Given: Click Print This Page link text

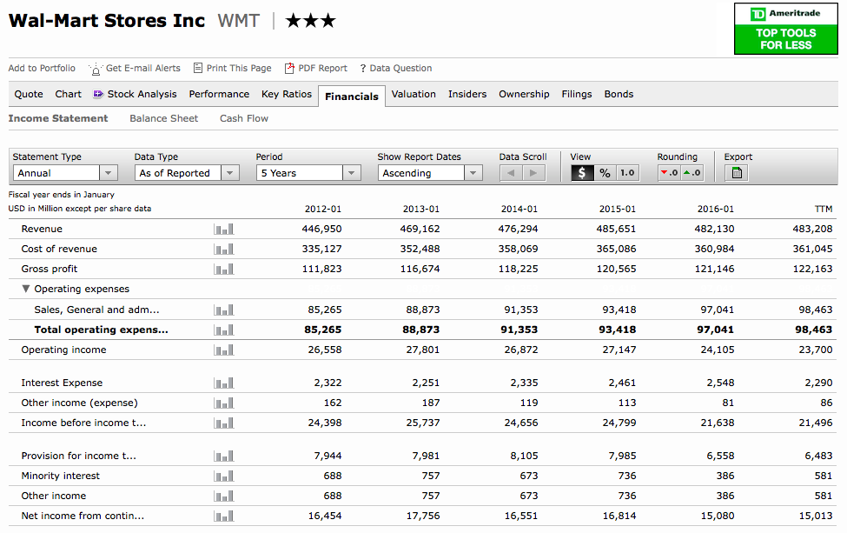Looking at the screenshot, I should [x=239, y=68].
